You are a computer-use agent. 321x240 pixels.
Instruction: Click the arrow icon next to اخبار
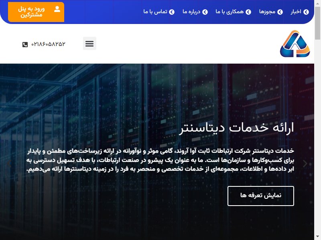(x=306, y=12)
